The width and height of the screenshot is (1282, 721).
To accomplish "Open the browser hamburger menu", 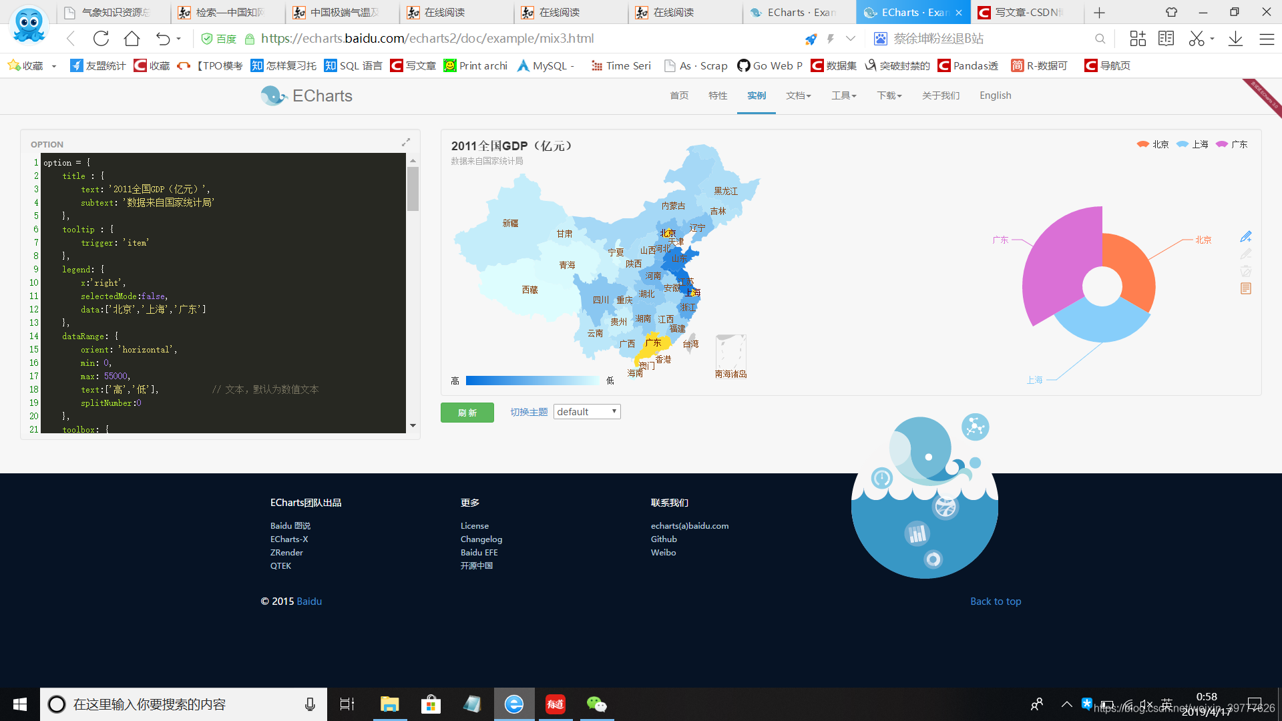I will (1267, 39).
